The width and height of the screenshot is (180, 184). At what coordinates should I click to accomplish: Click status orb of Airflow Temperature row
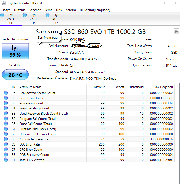tap(6, 139)
